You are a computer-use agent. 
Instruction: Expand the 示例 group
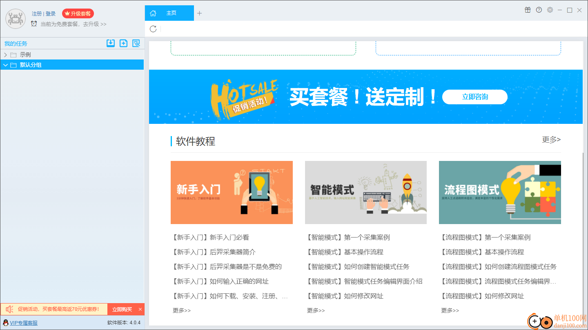coord(5,55)
